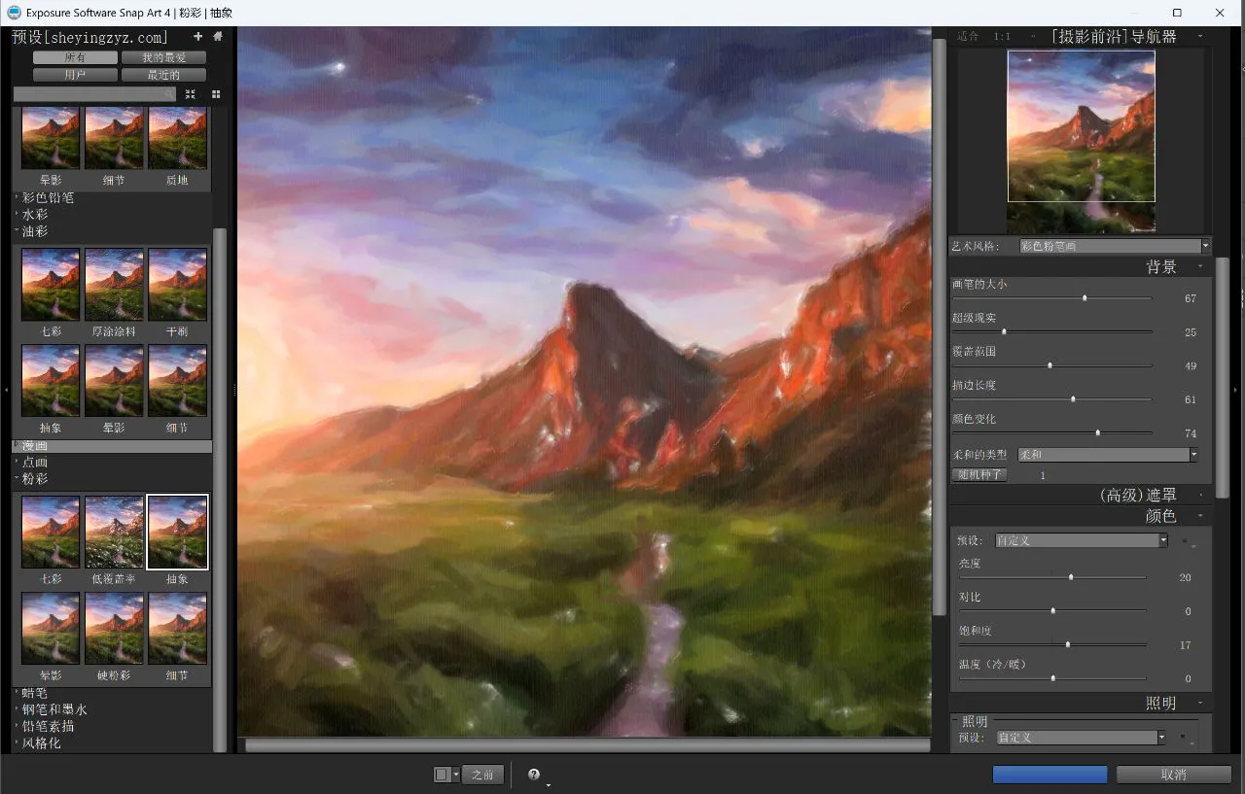Image resolution: width=1245 pixels, height=794 pixels.
Task: Open dropdown arrow next to preview split icon
Action: coord(455,775)
